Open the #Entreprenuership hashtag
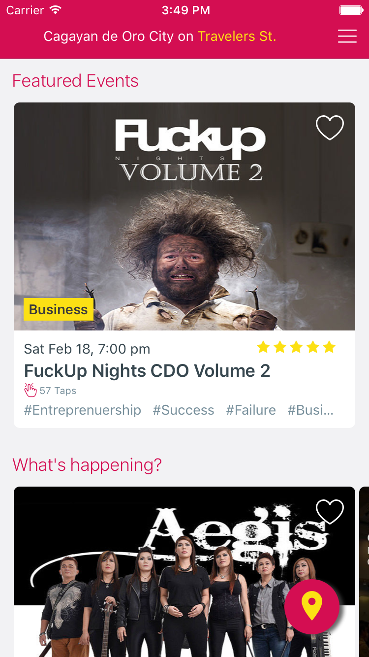Viewport: 369px width, 657px height. pos(83,410)
